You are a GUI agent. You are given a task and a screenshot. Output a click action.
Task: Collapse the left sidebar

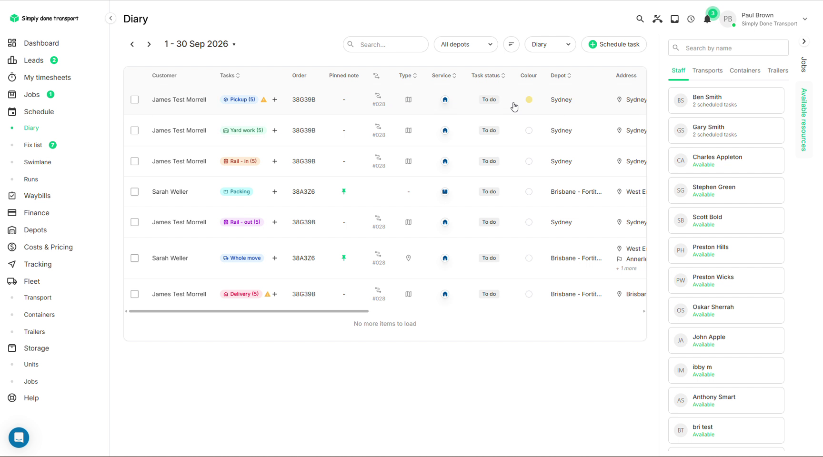pyautogui.click(x=110, y=19)
